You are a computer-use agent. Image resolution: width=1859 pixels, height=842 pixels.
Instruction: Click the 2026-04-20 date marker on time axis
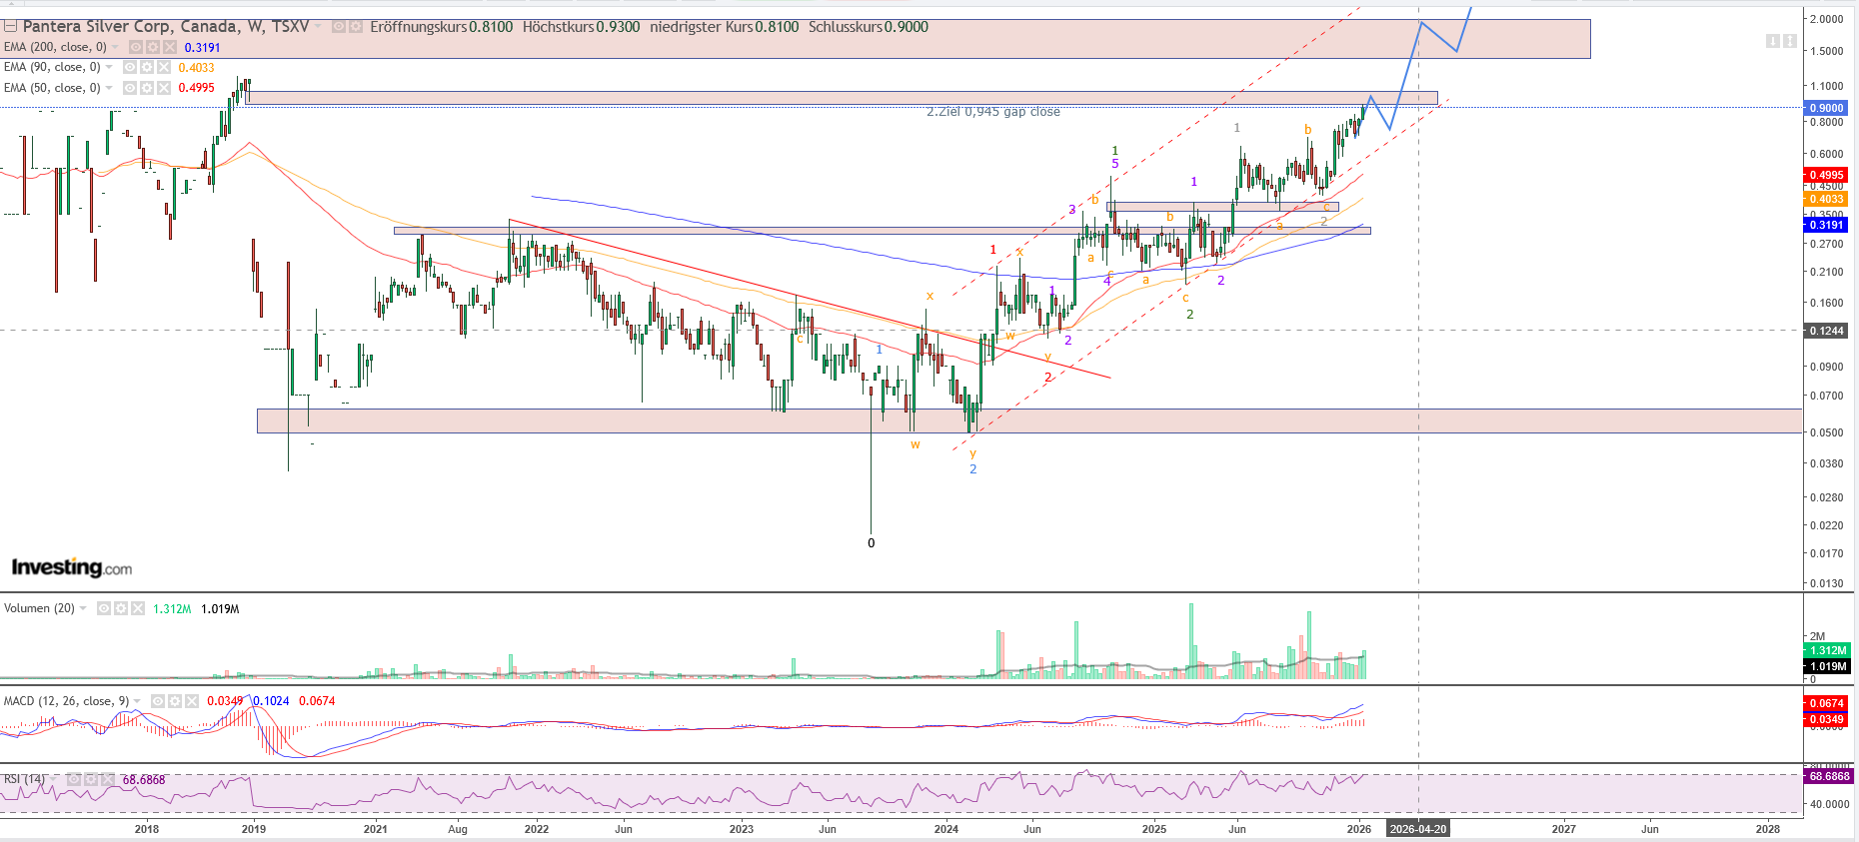click(1417, 829)
